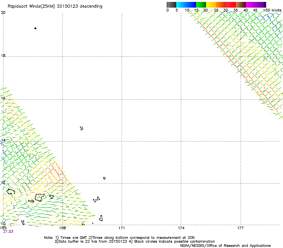Click the yellow 20-25 knots color segment
Viewport: 283px width, 248px height.
tap(211, 5)
